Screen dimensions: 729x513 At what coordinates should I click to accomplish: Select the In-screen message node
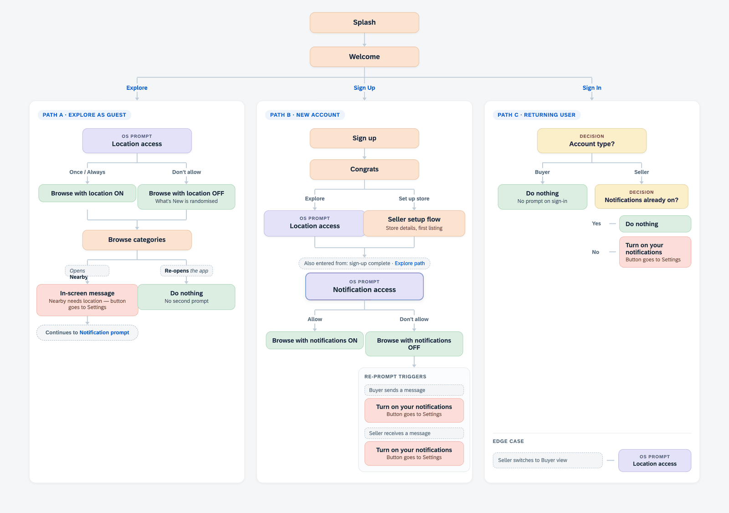(x=87, y=300)
